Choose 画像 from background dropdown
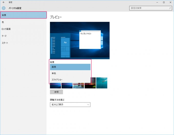 [x=70, y=67]
